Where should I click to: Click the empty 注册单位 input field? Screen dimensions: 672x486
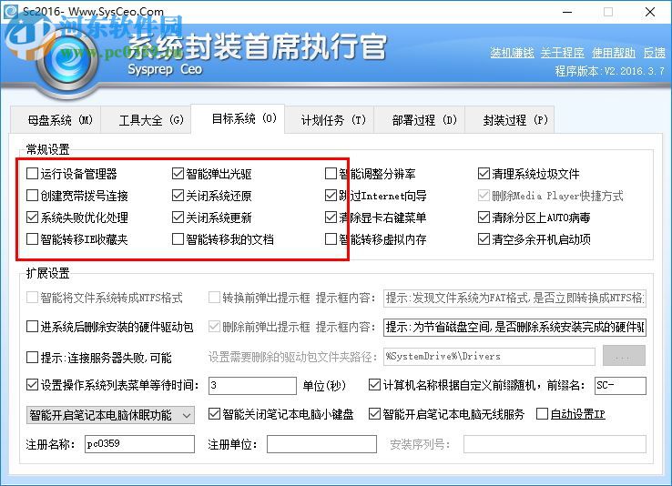point(321,444)
